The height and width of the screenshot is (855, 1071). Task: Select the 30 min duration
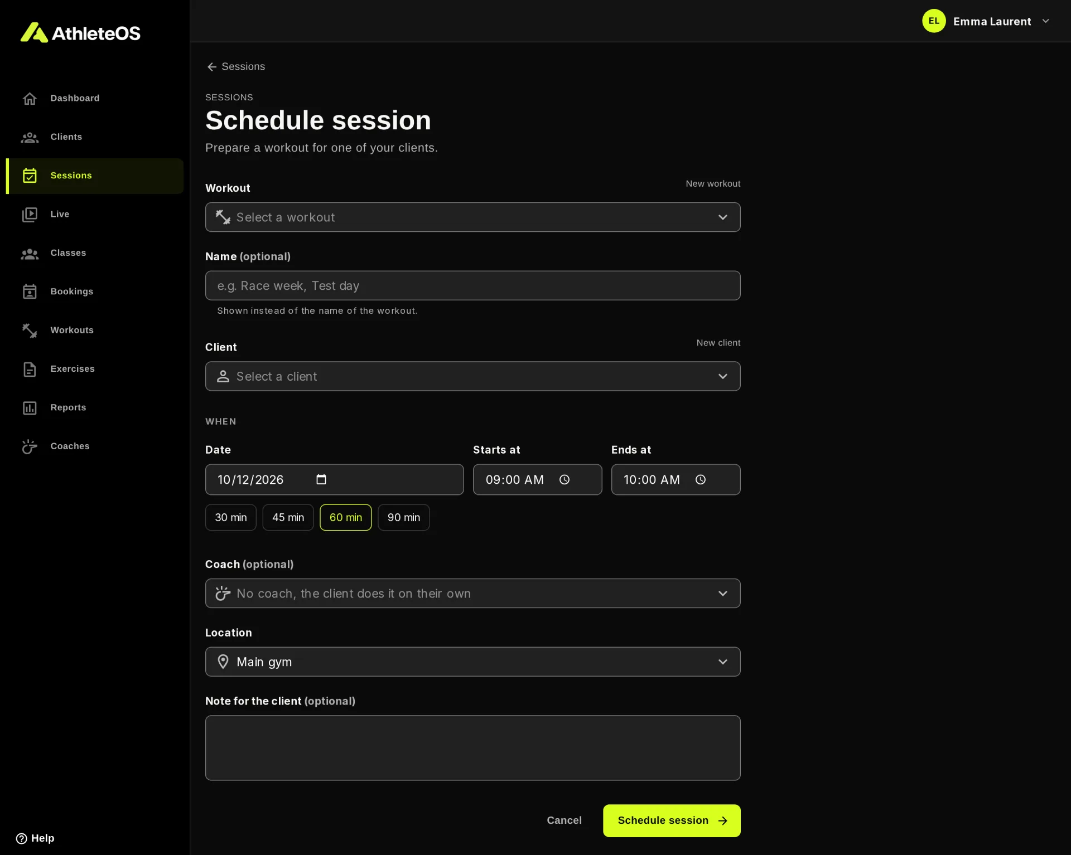click(231, 517)
